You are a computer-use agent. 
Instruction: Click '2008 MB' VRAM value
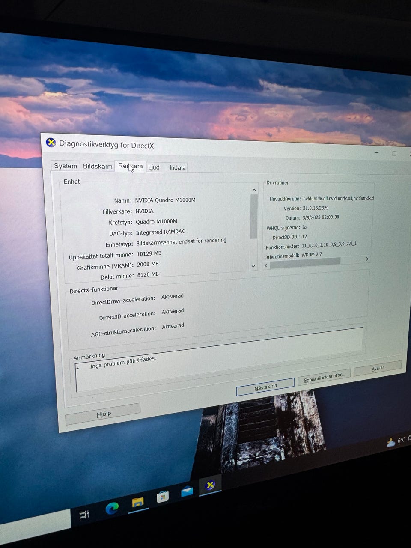coord(148,264)
